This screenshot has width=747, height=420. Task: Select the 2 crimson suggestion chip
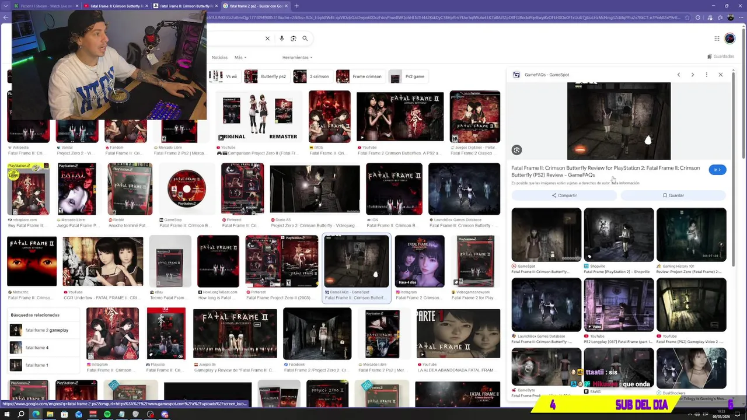pyautogui.click(x=312, y=76)
